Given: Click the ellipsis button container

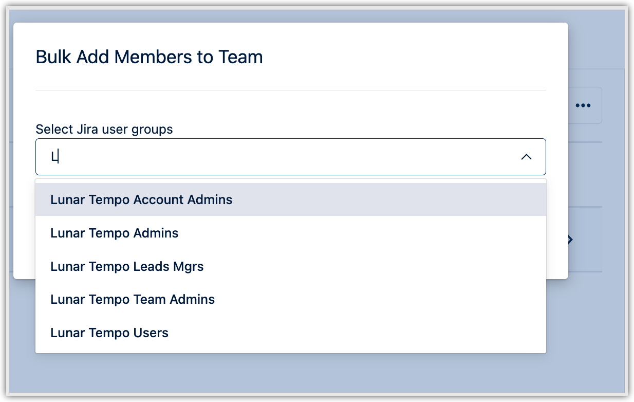Looking at the screenshot, I should 583,105.
